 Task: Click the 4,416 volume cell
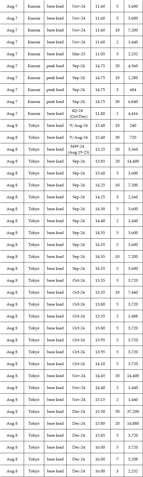tap(133, 113)
